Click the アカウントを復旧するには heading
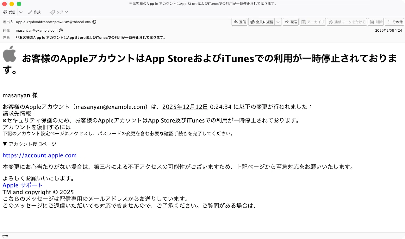 coord(37,127)
